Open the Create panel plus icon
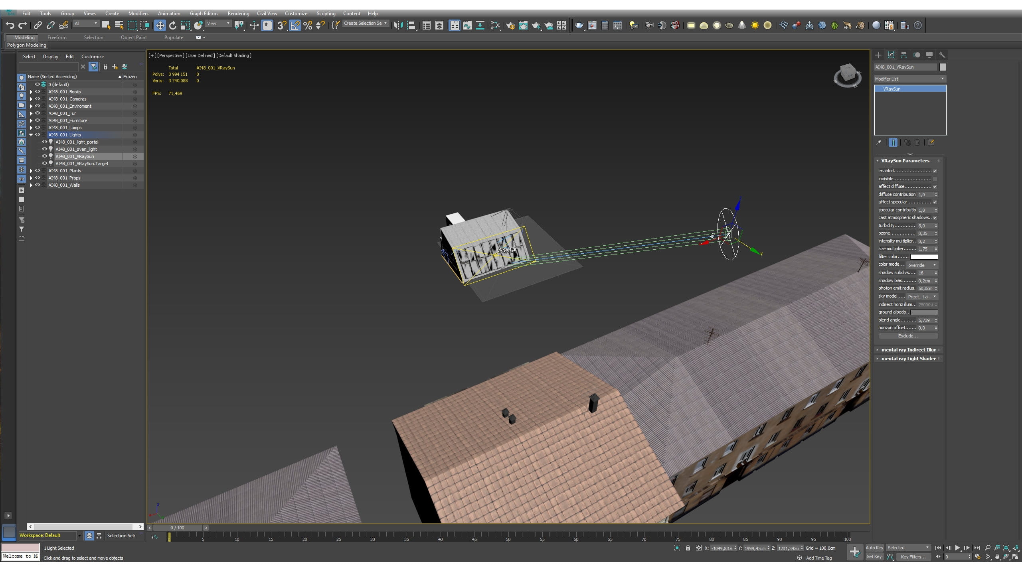Viewport: 1022px width, 574px height. point(878,55)
